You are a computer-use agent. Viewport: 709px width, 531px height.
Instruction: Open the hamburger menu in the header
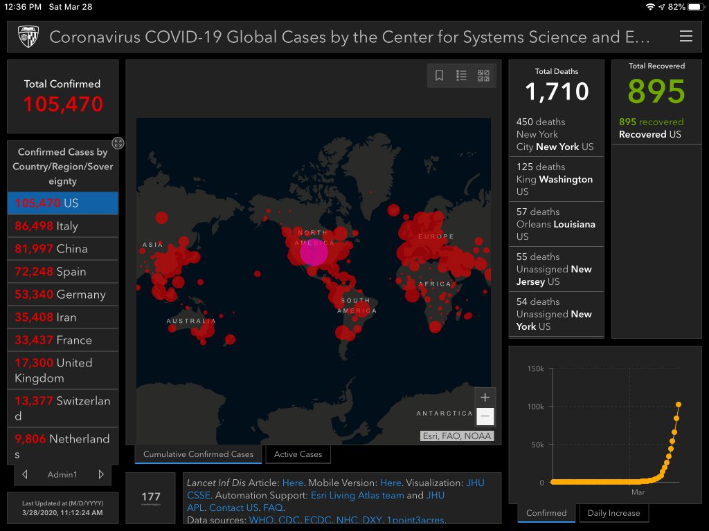pyautogui.click(x=685, y=37)
